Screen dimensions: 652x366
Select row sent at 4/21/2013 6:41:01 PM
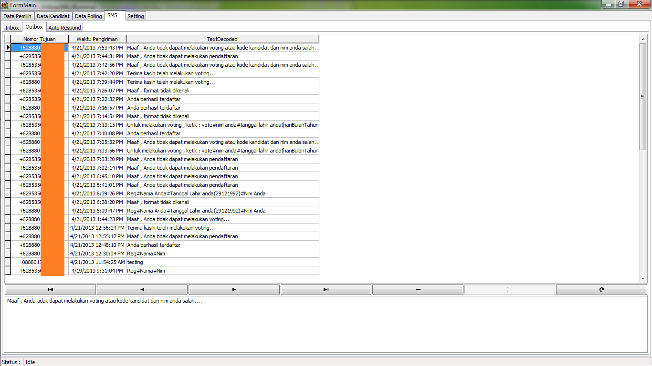(162, 185)
